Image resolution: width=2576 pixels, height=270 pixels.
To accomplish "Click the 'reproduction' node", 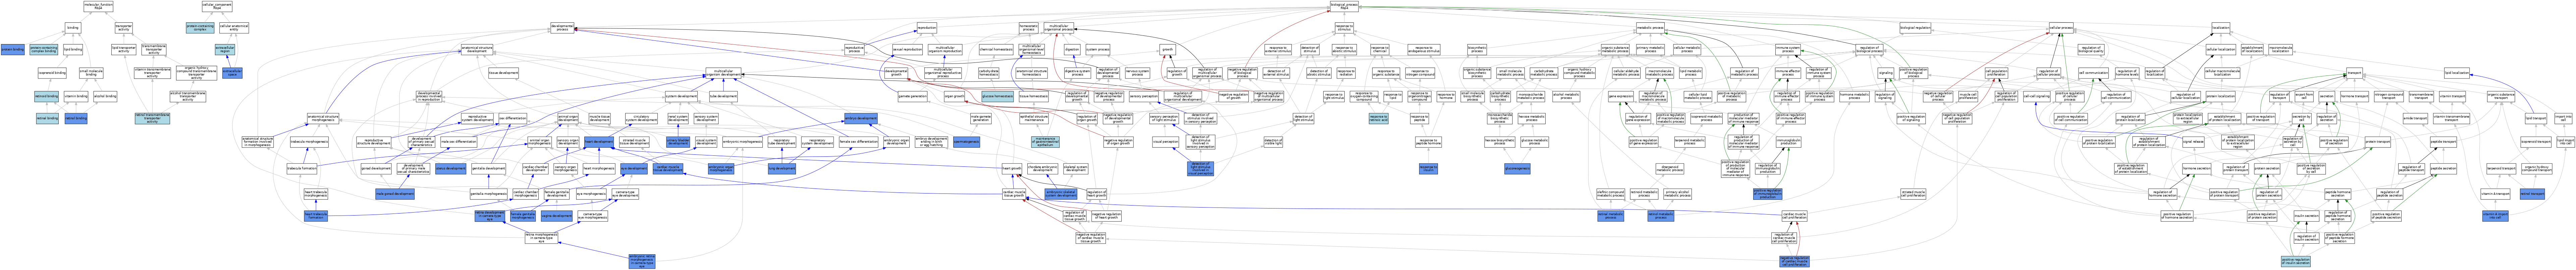I will (x=927, y=28).
